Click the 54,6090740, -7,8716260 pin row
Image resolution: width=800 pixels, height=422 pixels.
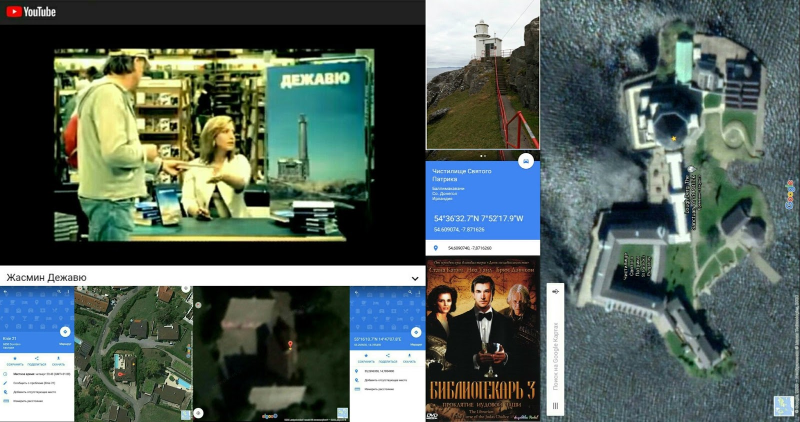click(482, 248)
